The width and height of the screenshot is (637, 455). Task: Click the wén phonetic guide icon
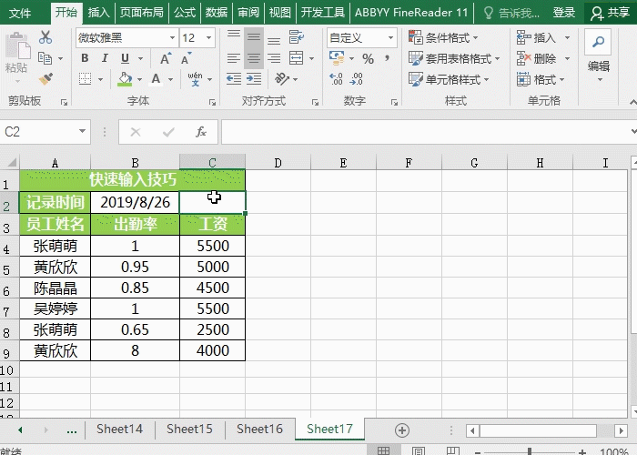click(195, 79)
